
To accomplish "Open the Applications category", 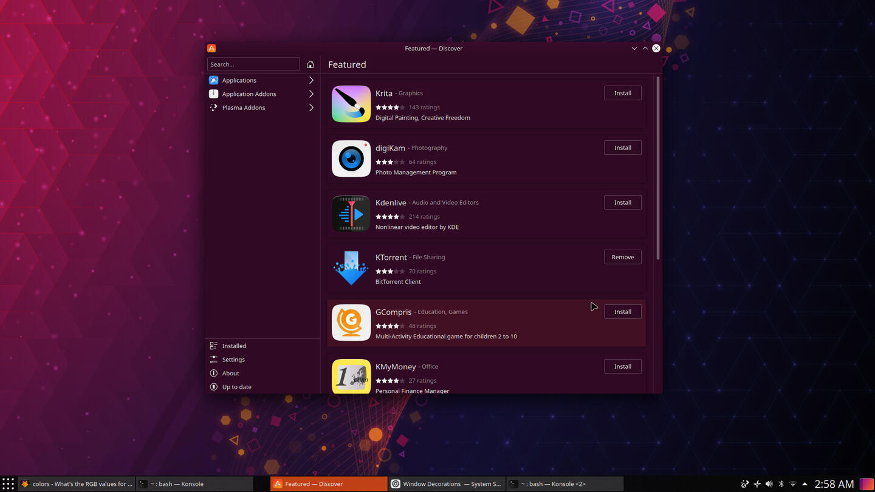I will pos(262,80).
